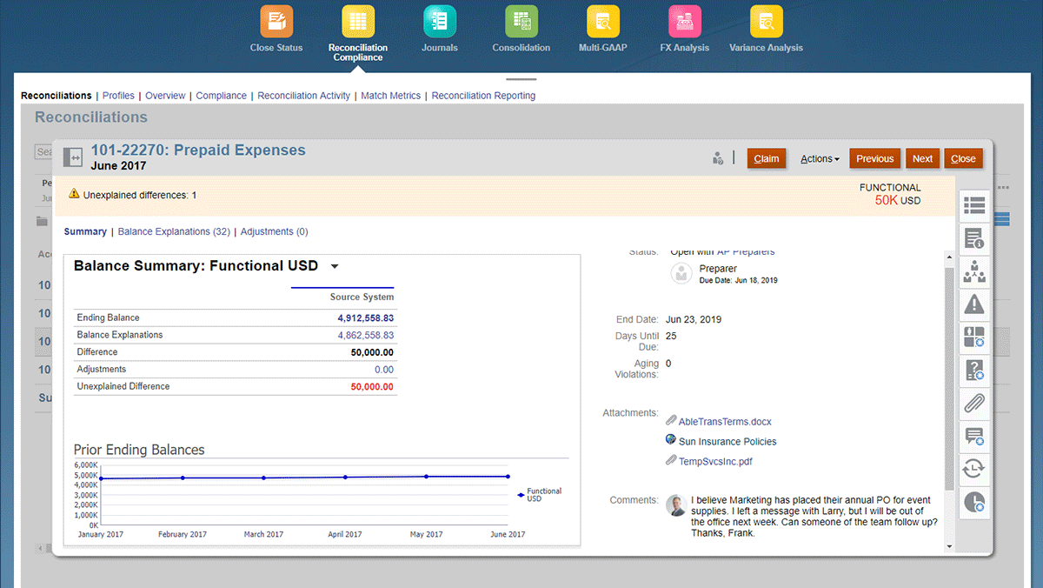Switch to Balance Explanations (32) tab
The image size is (1043, 588).
tap(174, 232)
